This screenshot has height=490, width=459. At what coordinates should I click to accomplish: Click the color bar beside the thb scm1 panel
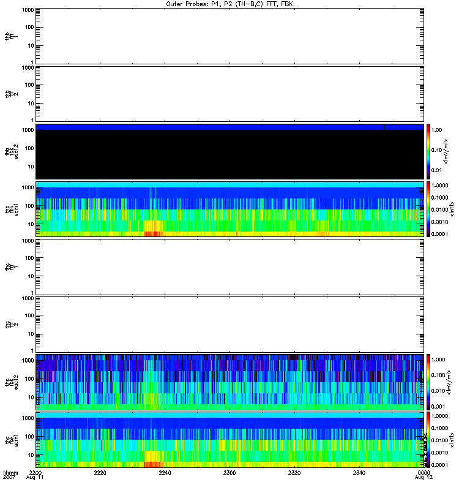pos(428,209)
